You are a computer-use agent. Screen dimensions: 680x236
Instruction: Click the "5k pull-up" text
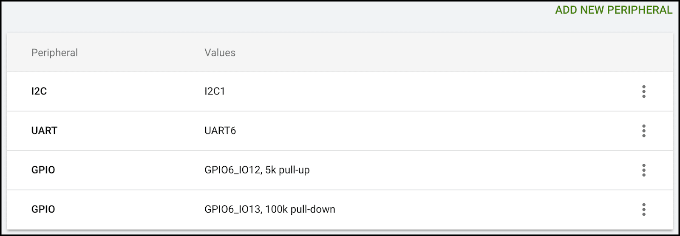coord(288,170)
